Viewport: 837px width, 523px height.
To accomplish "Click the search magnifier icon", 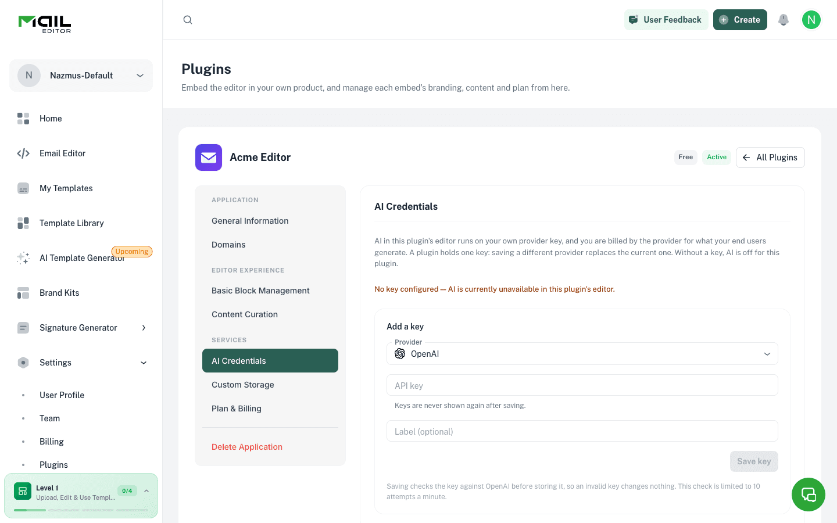I will point(188,20).
